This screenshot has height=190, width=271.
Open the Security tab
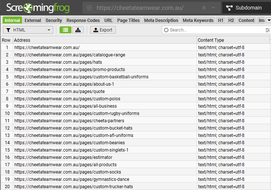point(54,20)
